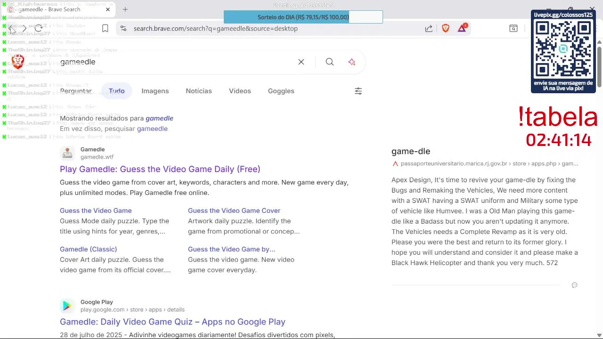Viewport: 603px width, 339px height.
Task: Reload the current page
Action: pyautogui.click(x=39, y=29)
